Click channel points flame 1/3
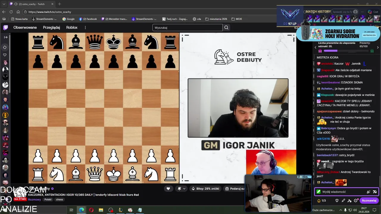The image size is (381, 214). [321, 201]
